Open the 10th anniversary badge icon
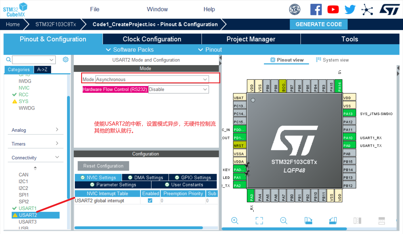 pyautogui.click(x=295, y=9)
